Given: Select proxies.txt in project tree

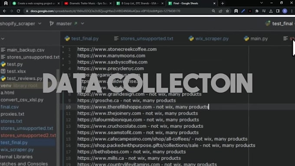Looking at the screenshot, I should 13,114.
